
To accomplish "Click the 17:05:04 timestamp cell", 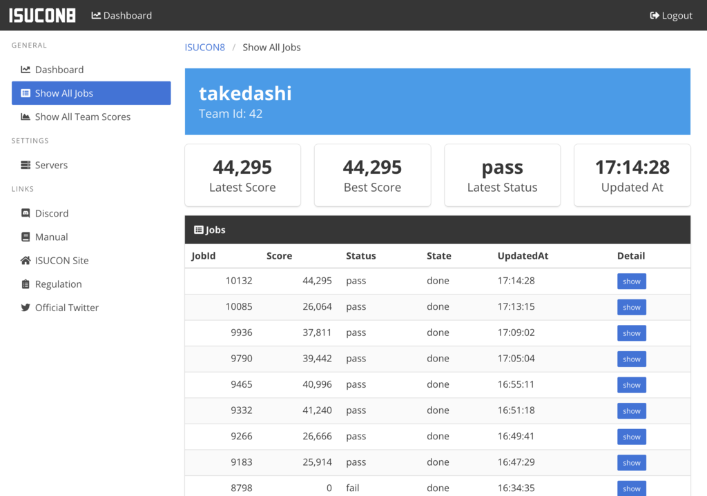I will coord(516,359).
